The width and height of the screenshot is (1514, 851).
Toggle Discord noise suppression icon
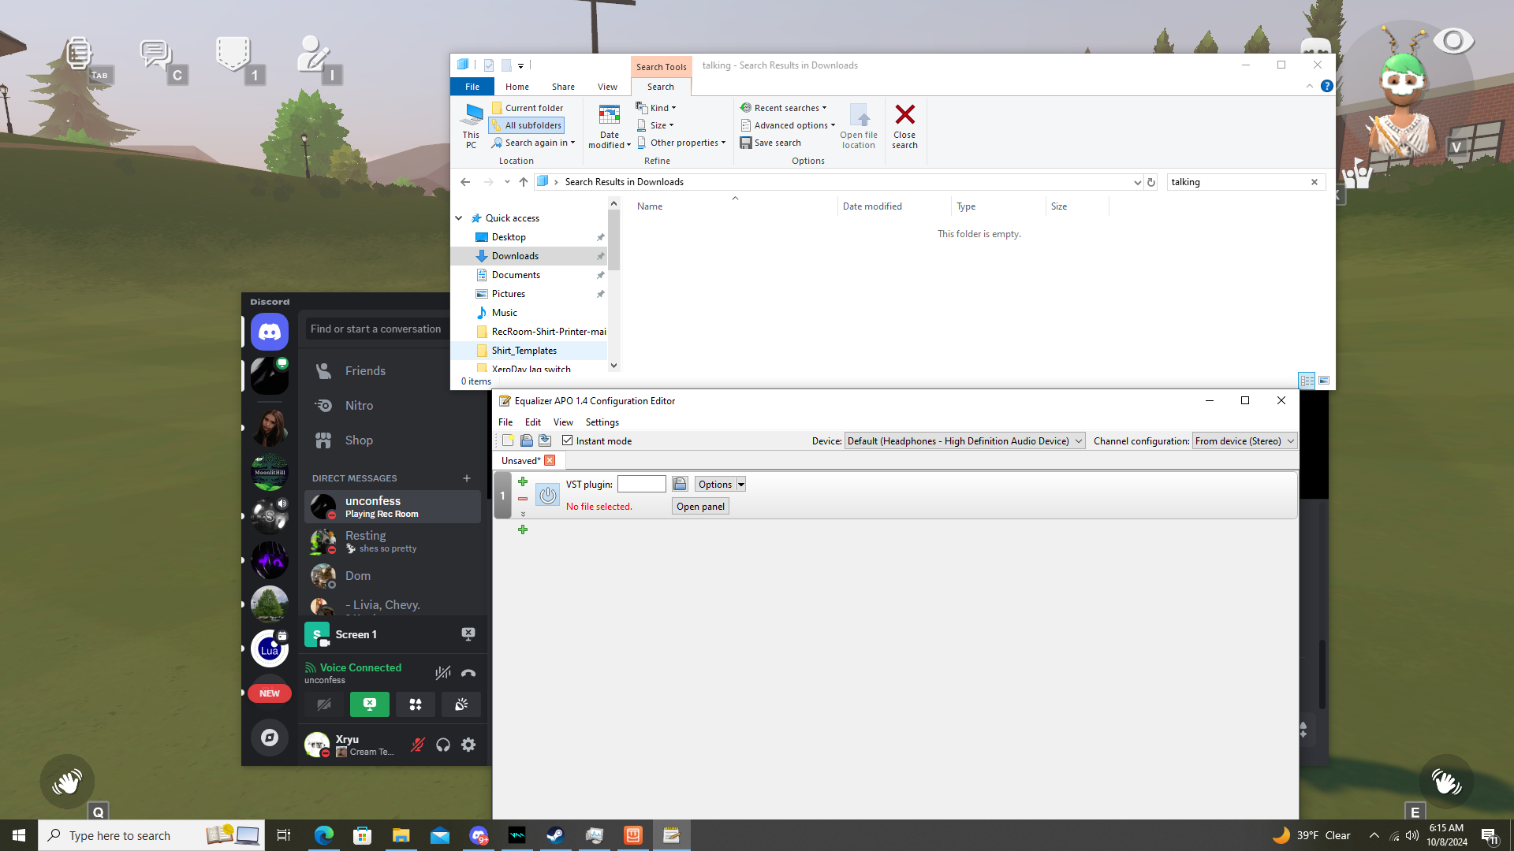tap(443, 673)
